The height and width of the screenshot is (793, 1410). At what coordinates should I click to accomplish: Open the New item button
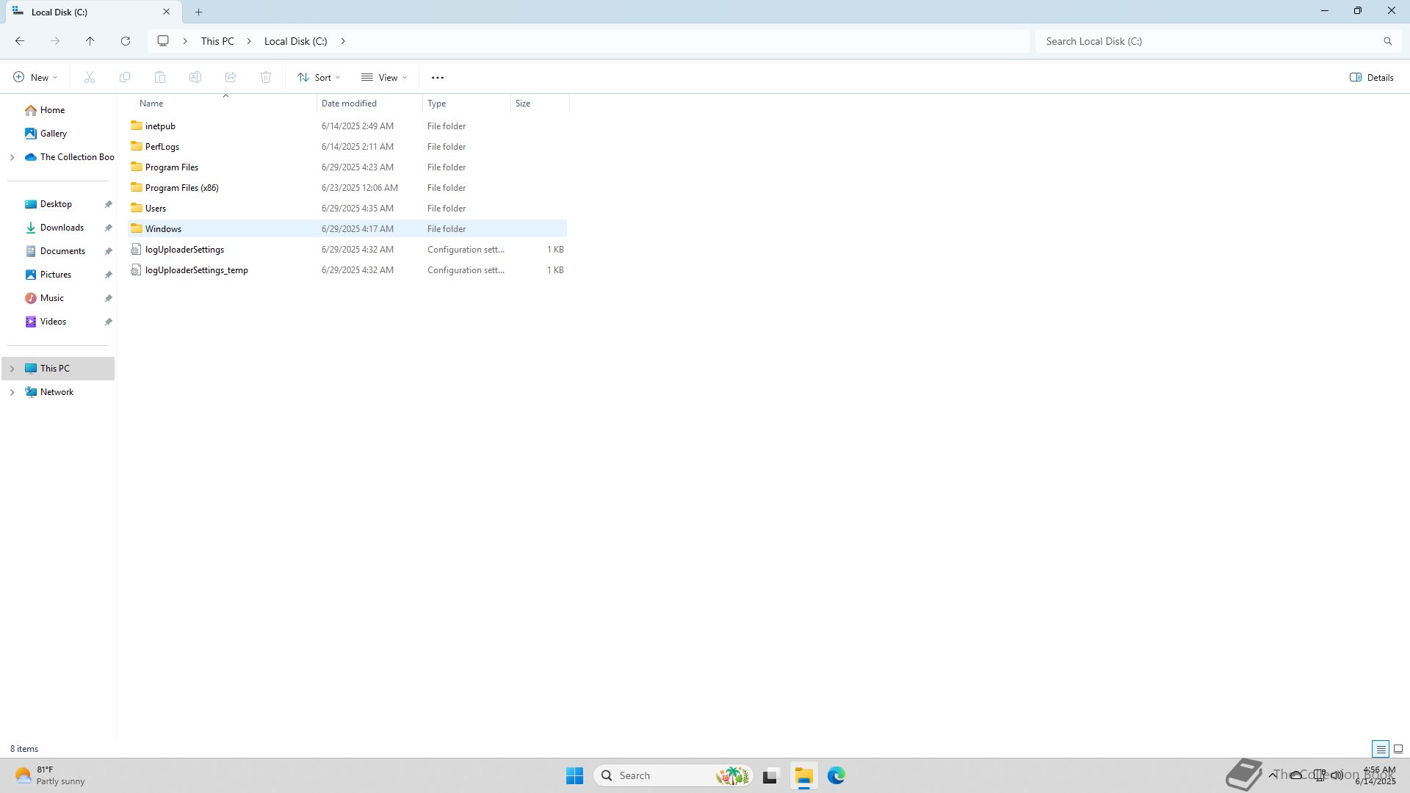[x=35, y=77]
